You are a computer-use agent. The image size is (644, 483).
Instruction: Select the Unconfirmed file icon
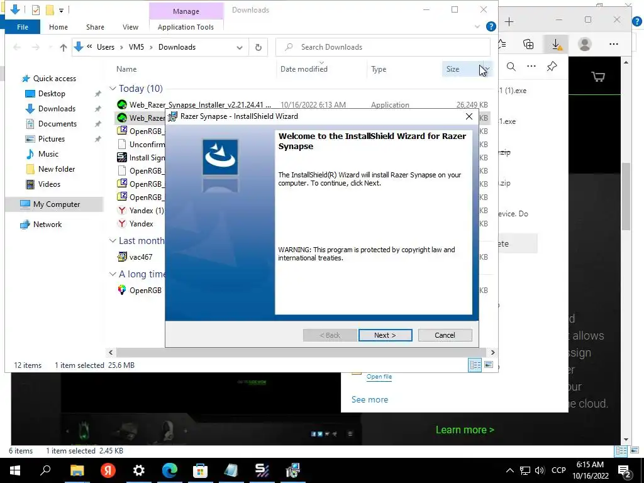(121, 144)
